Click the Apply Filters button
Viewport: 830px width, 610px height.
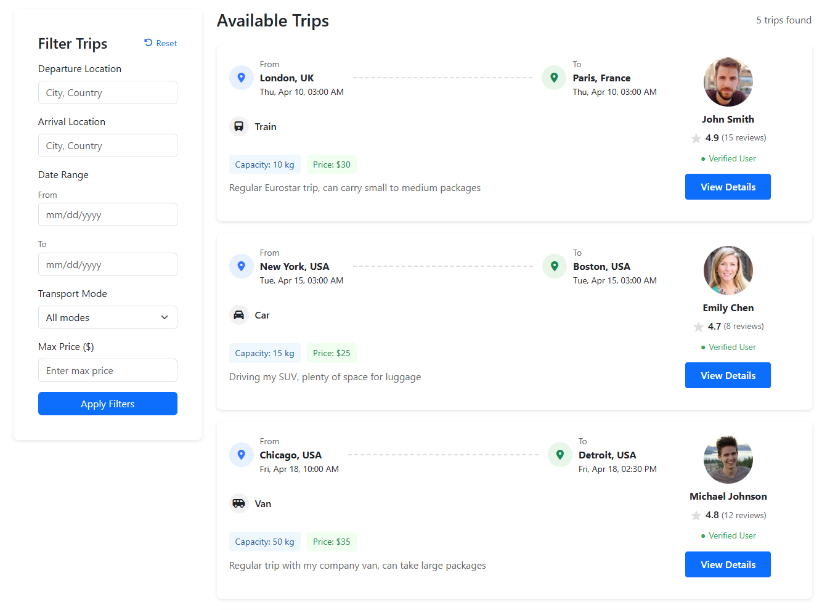tap(107, 404)
